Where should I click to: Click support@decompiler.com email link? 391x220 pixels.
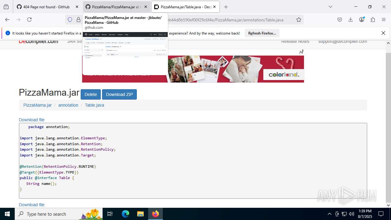[x=342, y=41]
